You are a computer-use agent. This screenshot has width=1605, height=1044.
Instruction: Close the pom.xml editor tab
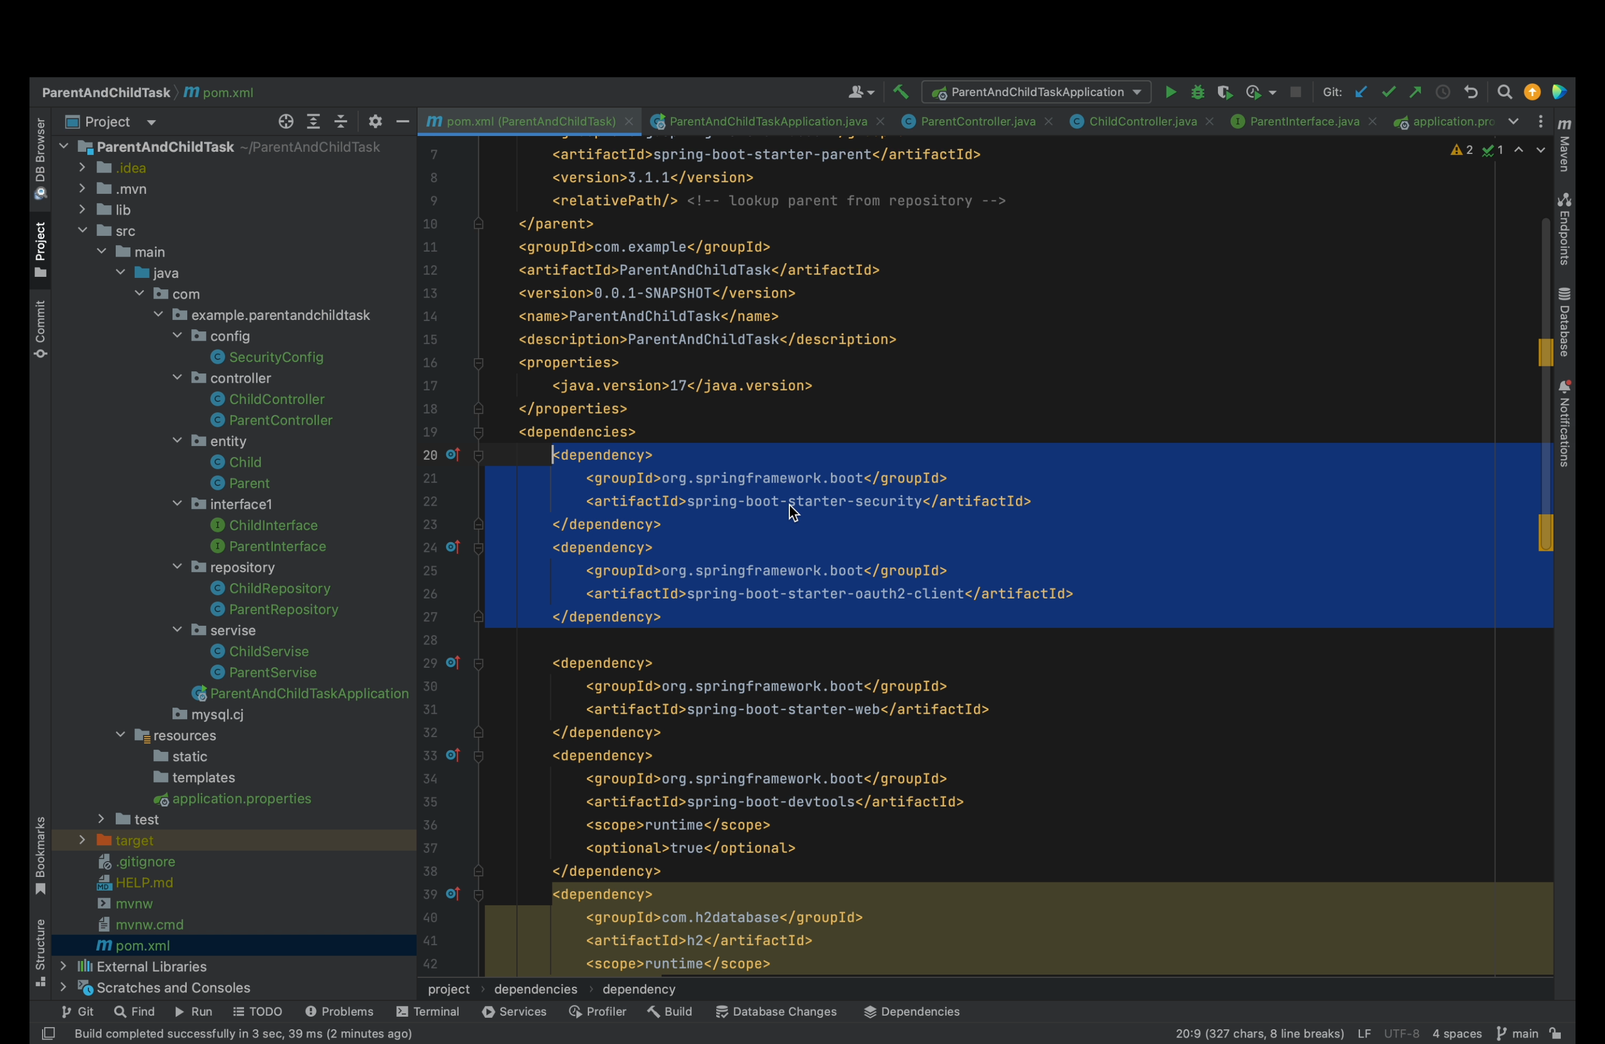pos(628,121)
